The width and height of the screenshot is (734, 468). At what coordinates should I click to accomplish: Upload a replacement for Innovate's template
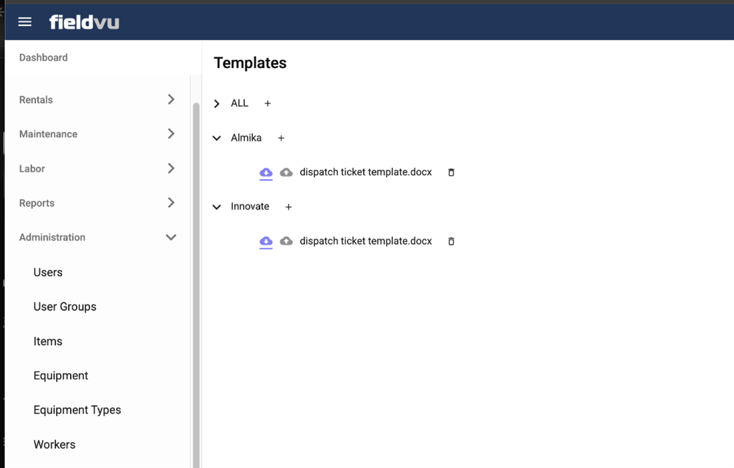pyautogui.click(x=286, y=241)
